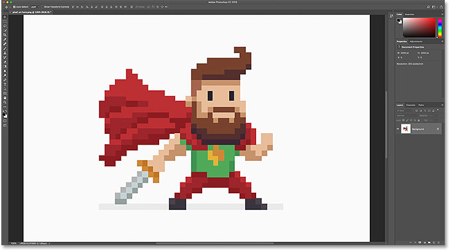Screen dimensions: 450x251
Task: Click the lock icon on Background layer
Action: tap(438, 129)
